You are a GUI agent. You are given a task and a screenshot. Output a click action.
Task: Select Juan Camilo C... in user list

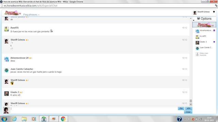click(x=206, y=47)
